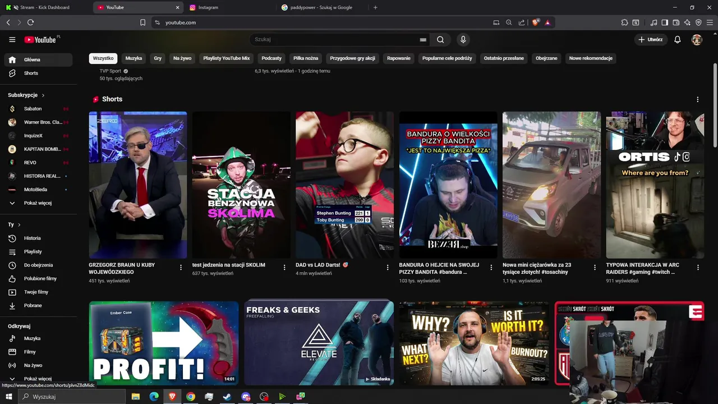This screenshot has height=404, width=718.
Task: Open the notifications bell
Action: [x=678, y=40]
